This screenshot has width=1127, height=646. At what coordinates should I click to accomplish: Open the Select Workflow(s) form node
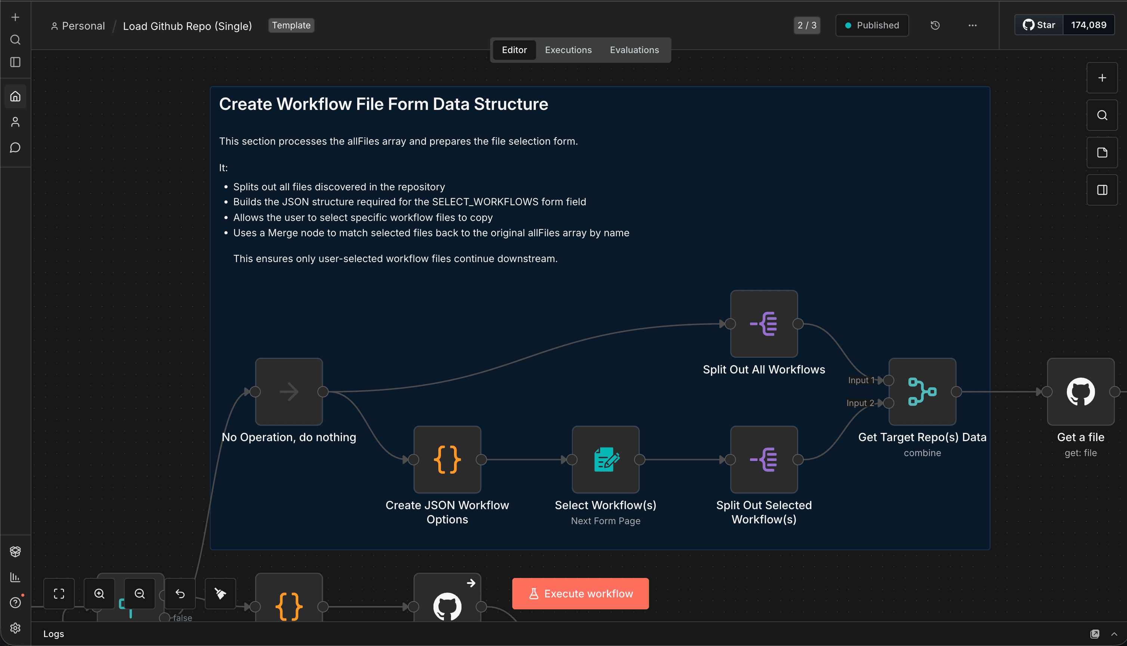[605, 459]
